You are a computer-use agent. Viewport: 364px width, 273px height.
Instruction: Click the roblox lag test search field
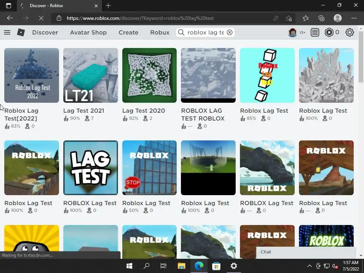205,32
